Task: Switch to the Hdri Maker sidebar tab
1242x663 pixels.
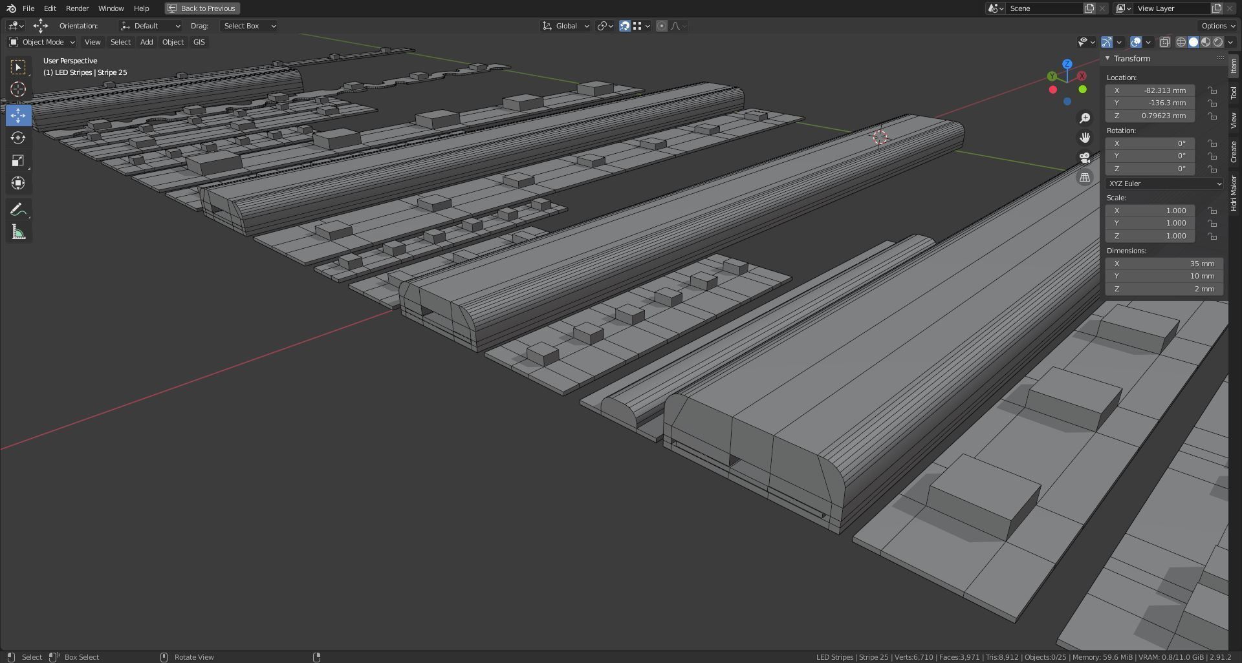Action: tap(1234, 193)
